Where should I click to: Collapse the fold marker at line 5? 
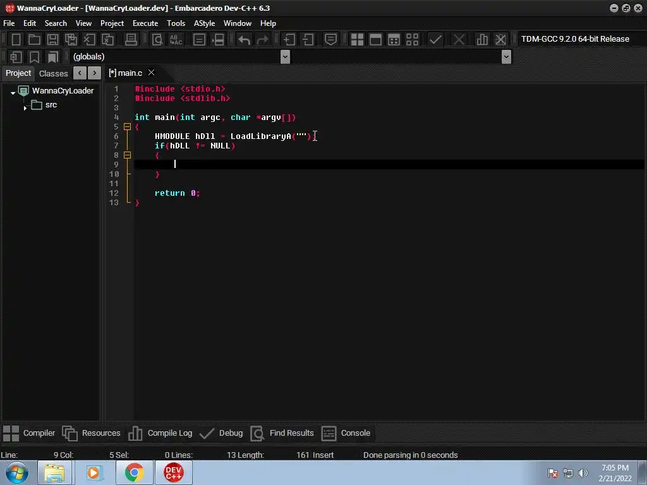pos(128,127)
